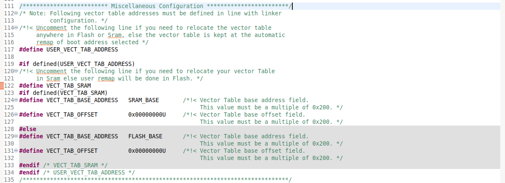Collapse the comment fold at line 112

coord(16,14)
